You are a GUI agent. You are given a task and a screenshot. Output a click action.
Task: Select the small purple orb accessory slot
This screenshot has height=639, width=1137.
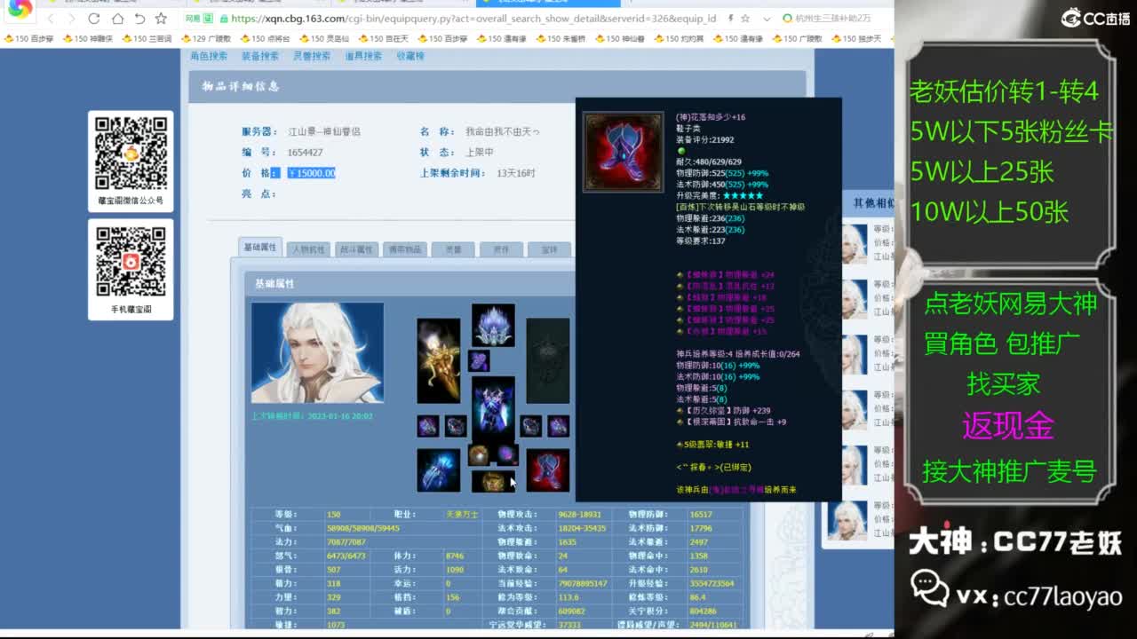point(507,455)
